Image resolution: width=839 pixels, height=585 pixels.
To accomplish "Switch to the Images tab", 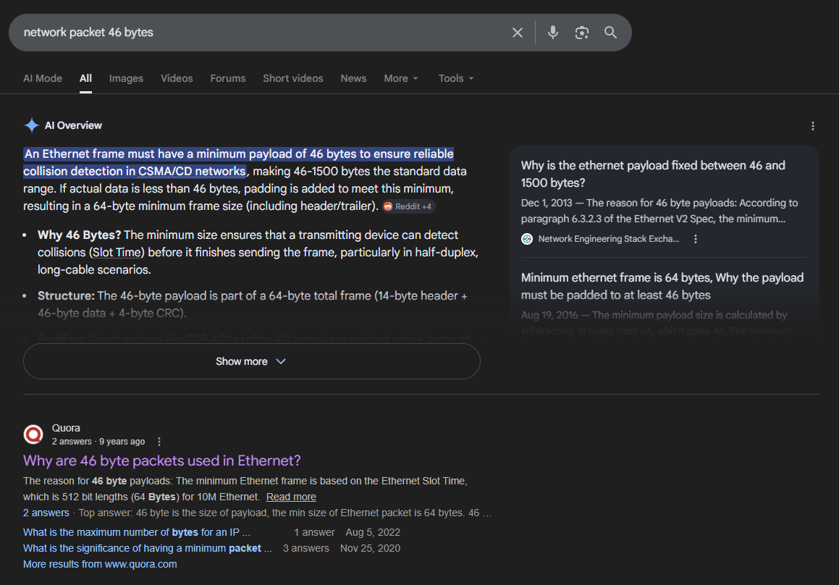I will click(x=126, y=78).
